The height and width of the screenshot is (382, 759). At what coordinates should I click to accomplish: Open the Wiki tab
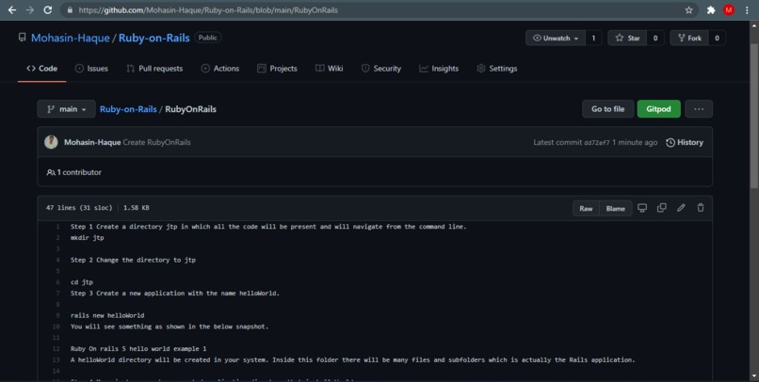(x=330, y=69)
